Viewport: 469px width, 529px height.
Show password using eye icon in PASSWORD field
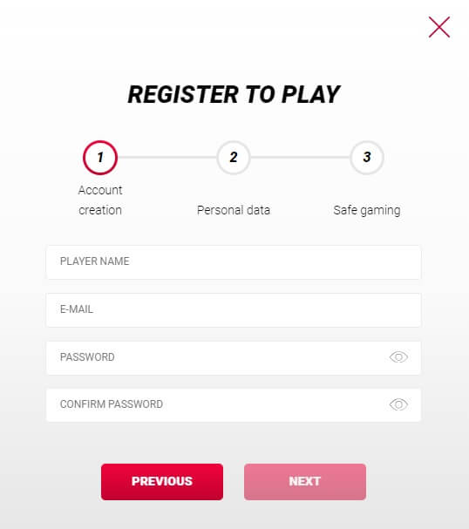(398, 357)
